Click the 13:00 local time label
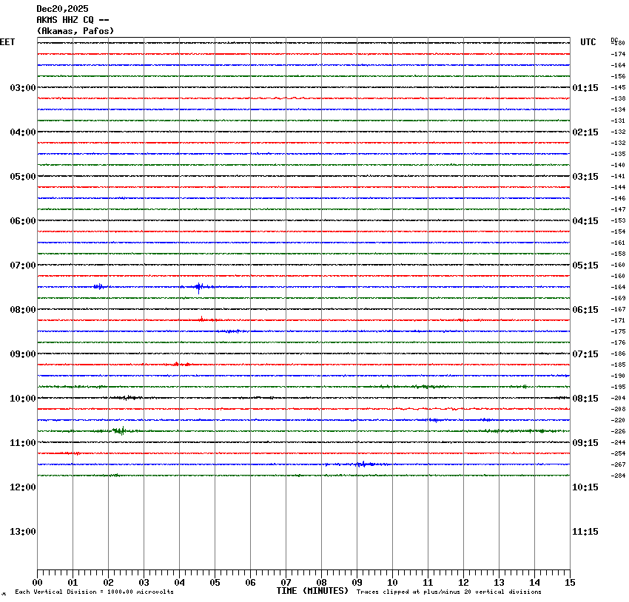Viewport: 629px width, 602px height. point(22,532)
